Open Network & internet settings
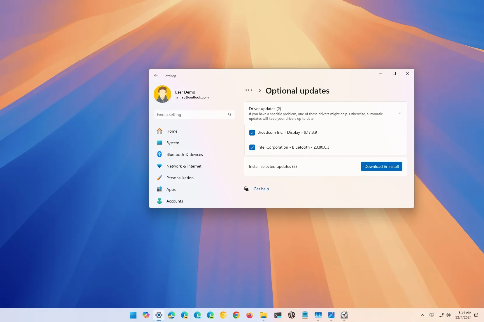484x322 pixels. click(183, 166)
